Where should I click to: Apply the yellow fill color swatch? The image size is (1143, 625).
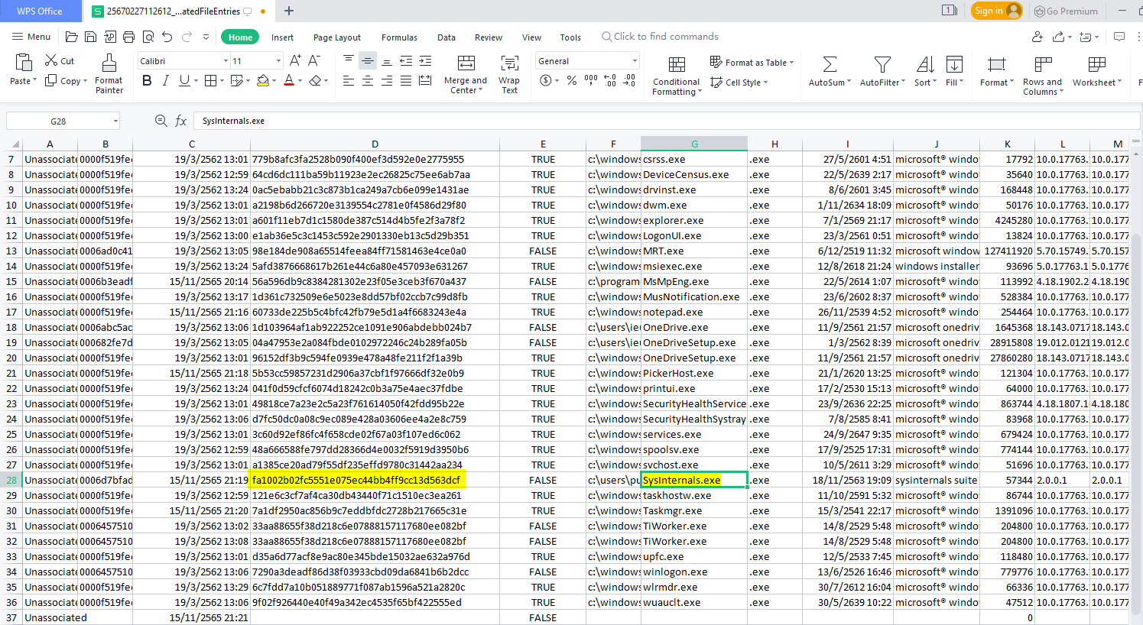coord(263,81)
